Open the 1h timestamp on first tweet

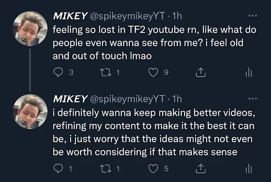pos(177,16)
